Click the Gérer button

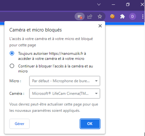pos(19,124)
